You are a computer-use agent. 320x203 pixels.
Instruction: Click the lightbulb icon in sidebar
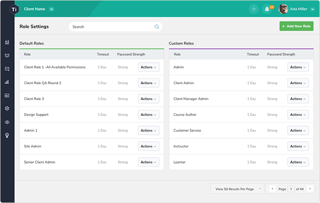tap(7, 135)
